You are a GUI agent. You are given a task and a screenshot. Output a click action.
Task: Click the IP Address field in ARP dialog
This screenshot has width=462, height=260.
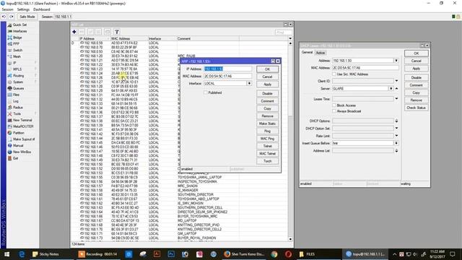pos(228,69)
